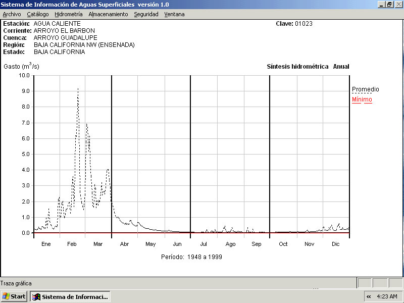Open the Almacenamiento menu
The width and height of the screenshot is (404, 303).
(108, 14)
